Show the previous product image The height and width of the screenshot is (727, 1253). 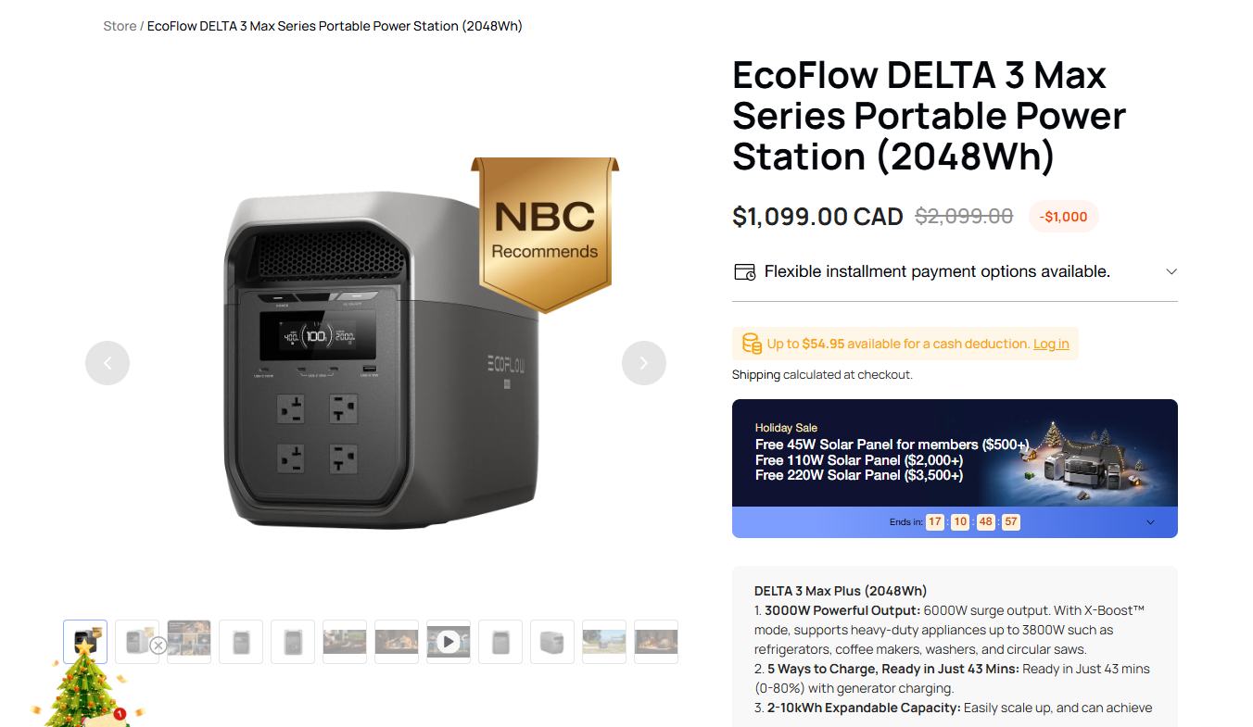tap(108, 363)
